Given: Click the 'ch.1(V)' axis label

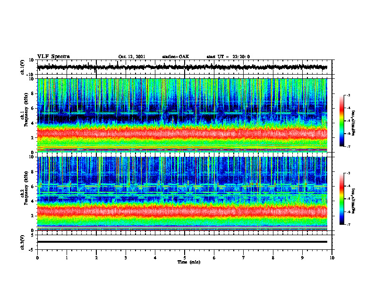Looking at the screenshot, I should click(23, 67).
